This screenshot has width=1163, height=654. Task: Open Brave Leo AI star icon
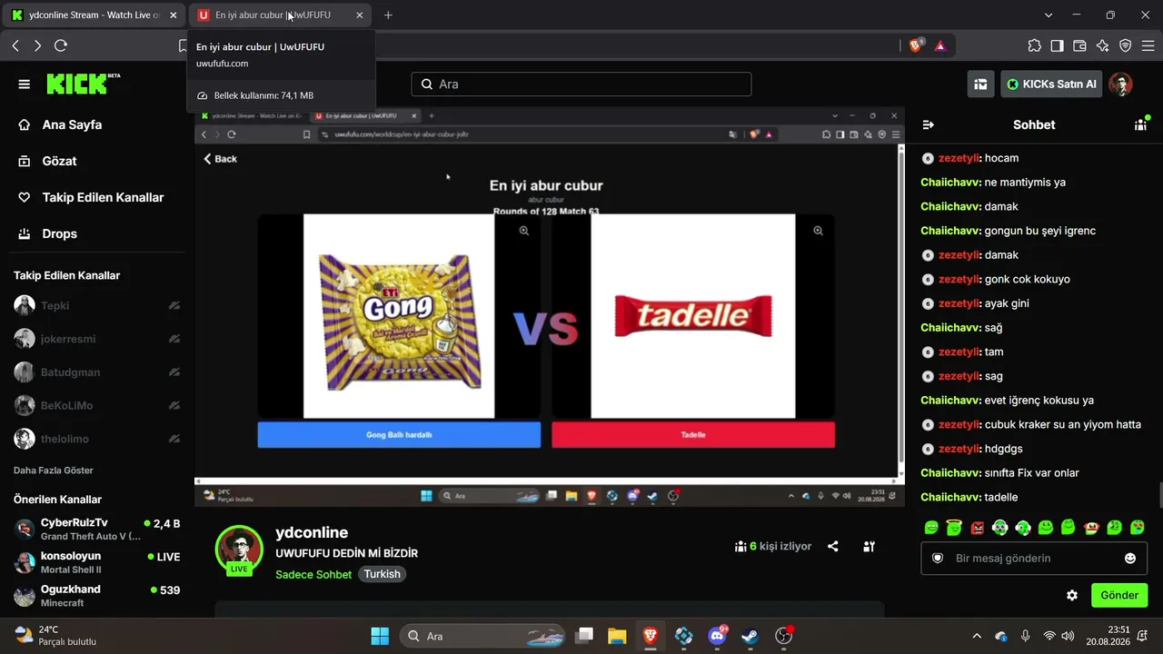[1102, 45]
